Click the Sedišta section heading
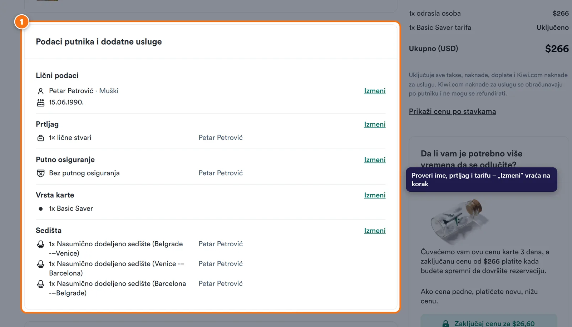Screen dimensions: 572x327 pos(49,231)
